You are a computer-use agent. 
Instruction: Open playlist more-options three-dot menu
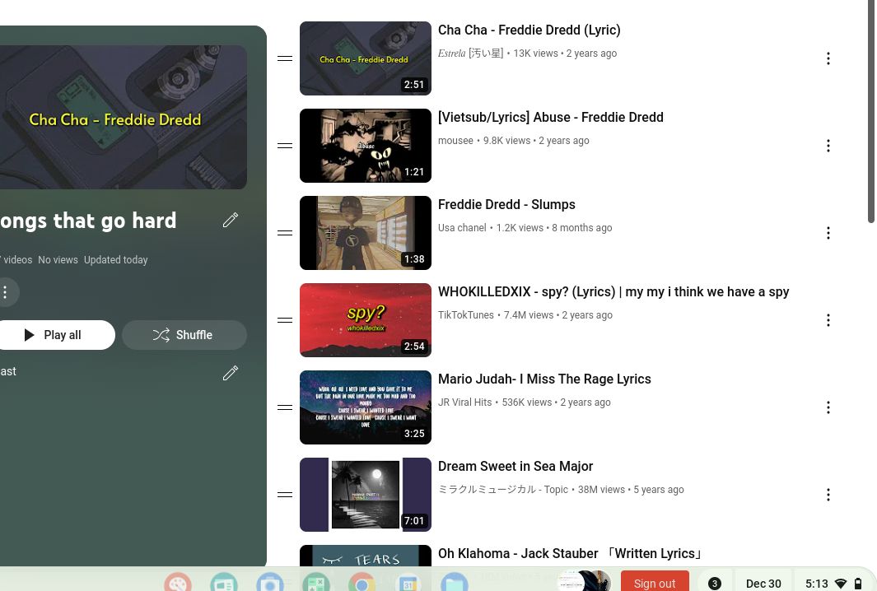tap(5, 292)
